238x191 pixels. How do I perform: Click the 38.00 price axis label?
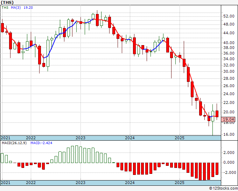click(229, 48)
